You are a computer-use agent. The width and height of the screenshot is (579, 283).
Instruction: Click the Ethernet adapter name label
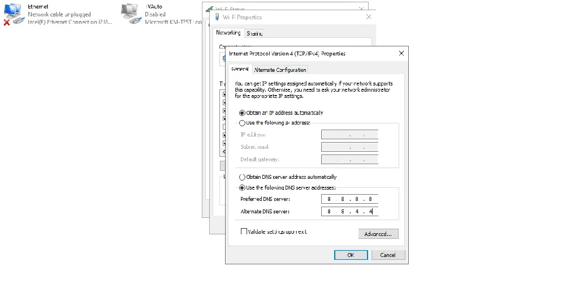coord(38,7)
